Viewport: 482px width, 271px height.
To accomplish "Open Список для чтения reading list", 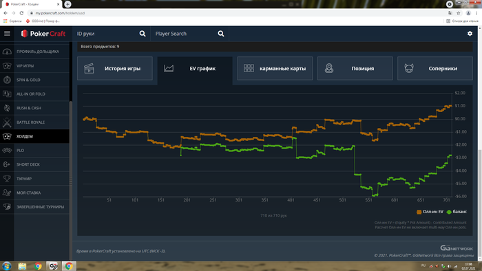I will [x=462, y=21].
